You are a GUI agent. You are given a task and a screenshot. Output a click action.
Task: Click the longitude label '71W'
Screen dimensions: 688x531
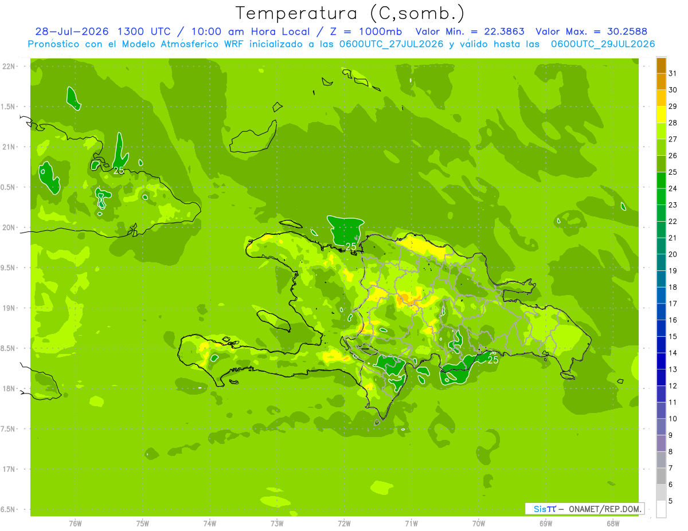coord(411,524)
